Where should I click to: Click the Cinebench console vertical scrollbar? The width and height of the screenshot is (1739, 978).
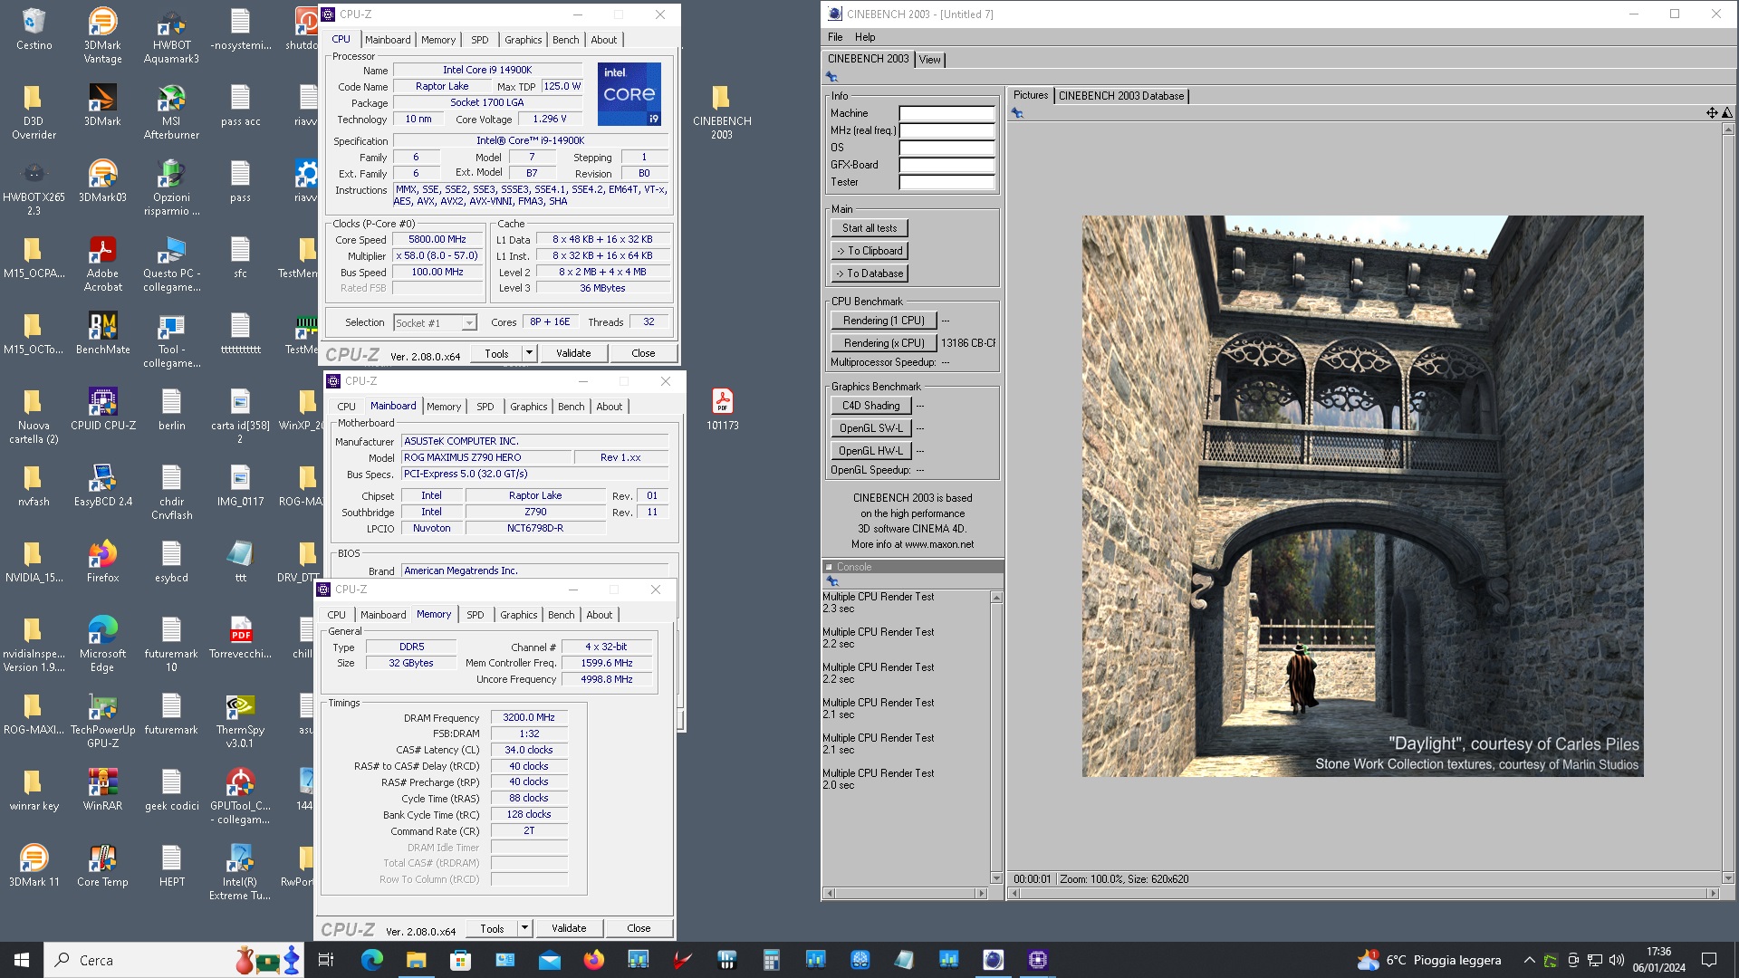(x=996, y=738)
